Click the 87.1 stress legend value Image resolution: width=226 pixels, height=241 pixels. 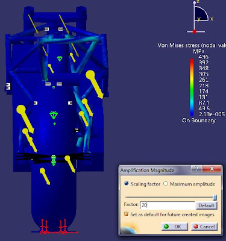pos(204,103)
